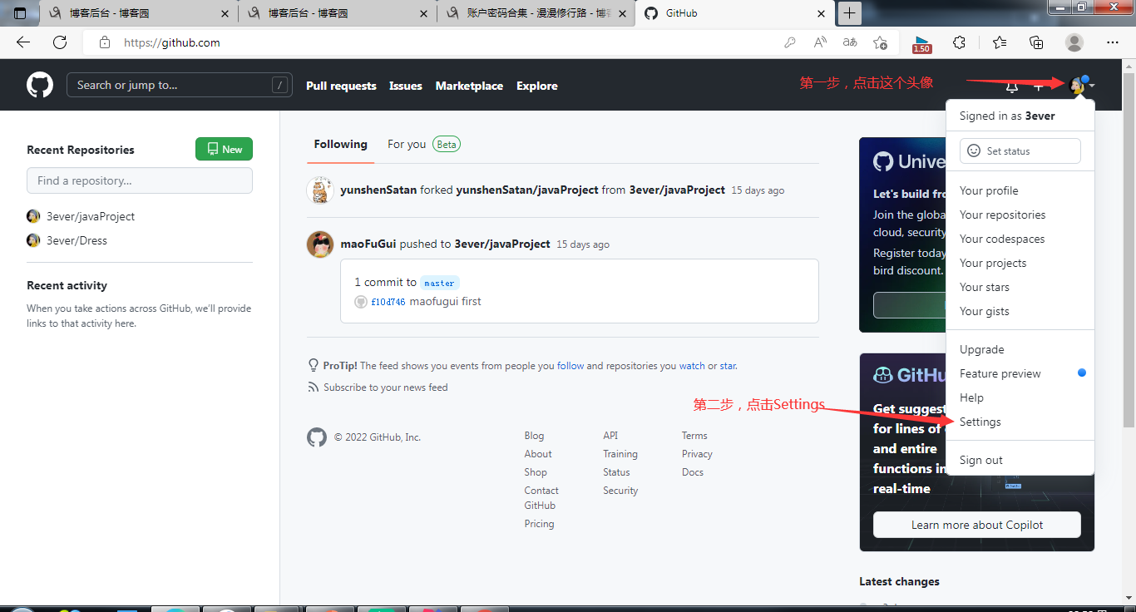Screen dimensions: 1136x612
Task: Click the GitHub Octocat logo in header
Action: [40, 85]
